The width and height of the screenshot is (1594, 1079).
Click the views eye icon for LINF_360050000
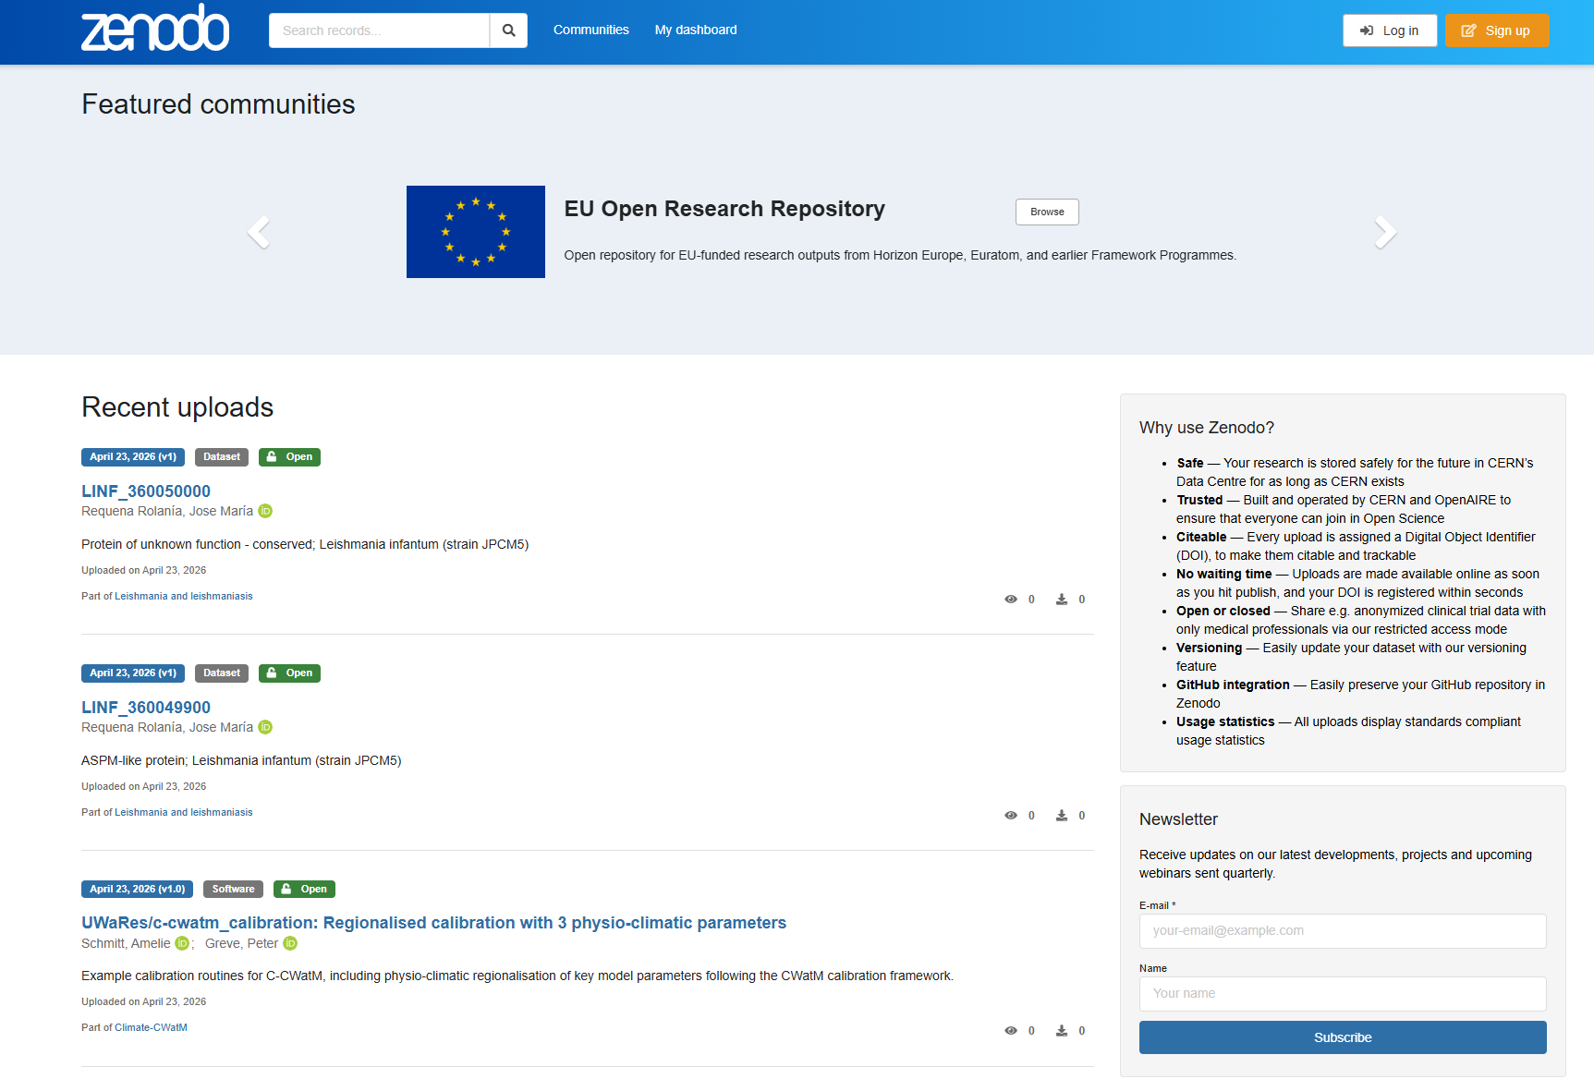[1011, 600]
